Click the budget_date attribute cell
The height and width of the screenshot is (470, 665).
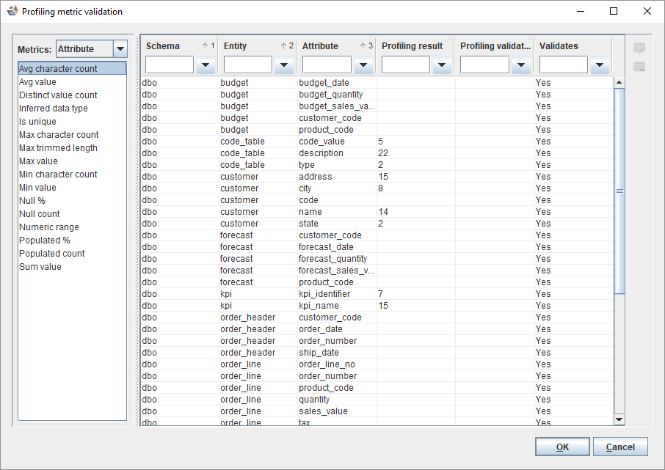coord(337,83)
